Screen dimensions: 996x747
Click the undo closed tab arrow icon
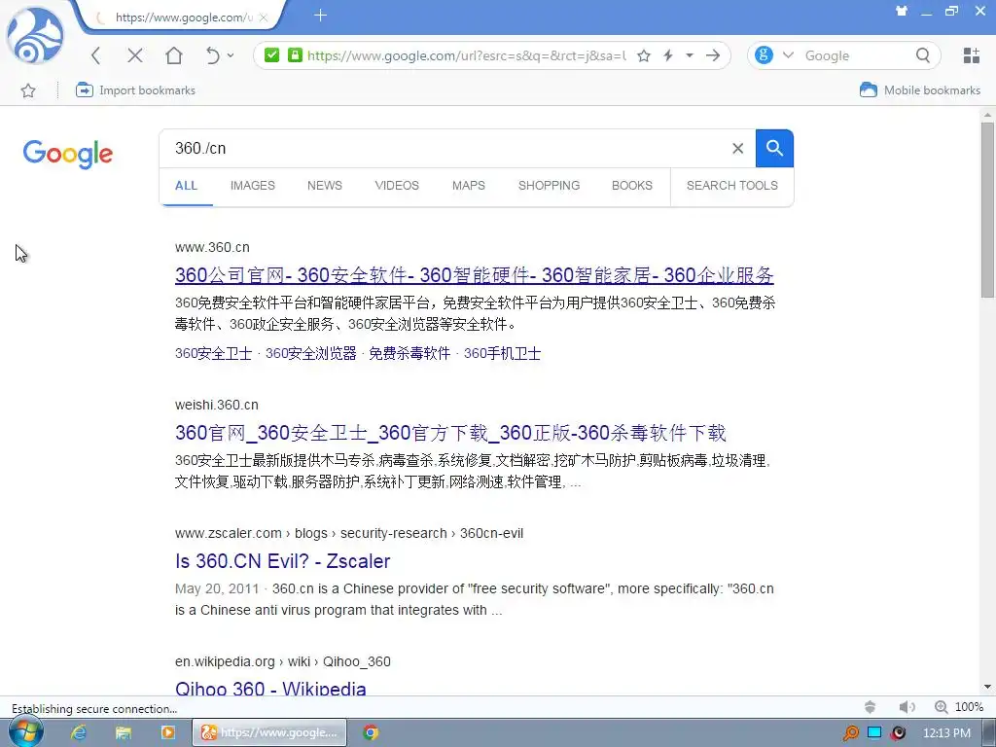click(212, 55)
